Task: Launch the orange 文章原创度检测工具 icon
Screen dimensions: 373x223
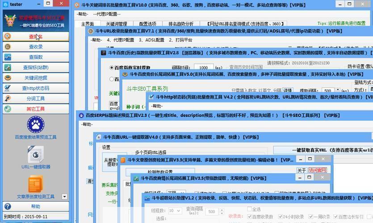Action: click(x=36, y=184)
